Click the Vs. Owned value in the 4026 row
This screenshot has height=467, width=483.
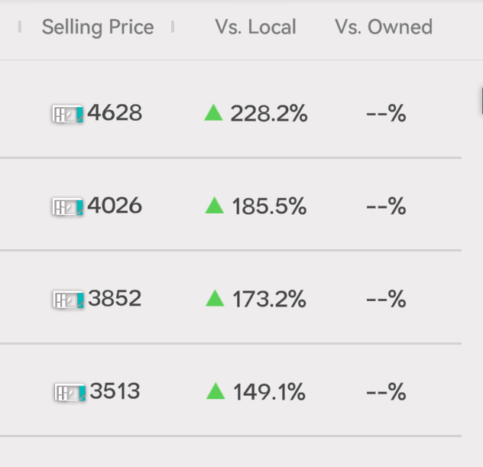386,206
